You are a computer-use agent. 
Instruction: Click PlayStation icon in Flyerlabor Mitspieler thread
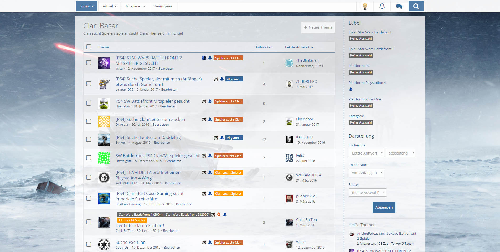(210, 101)
